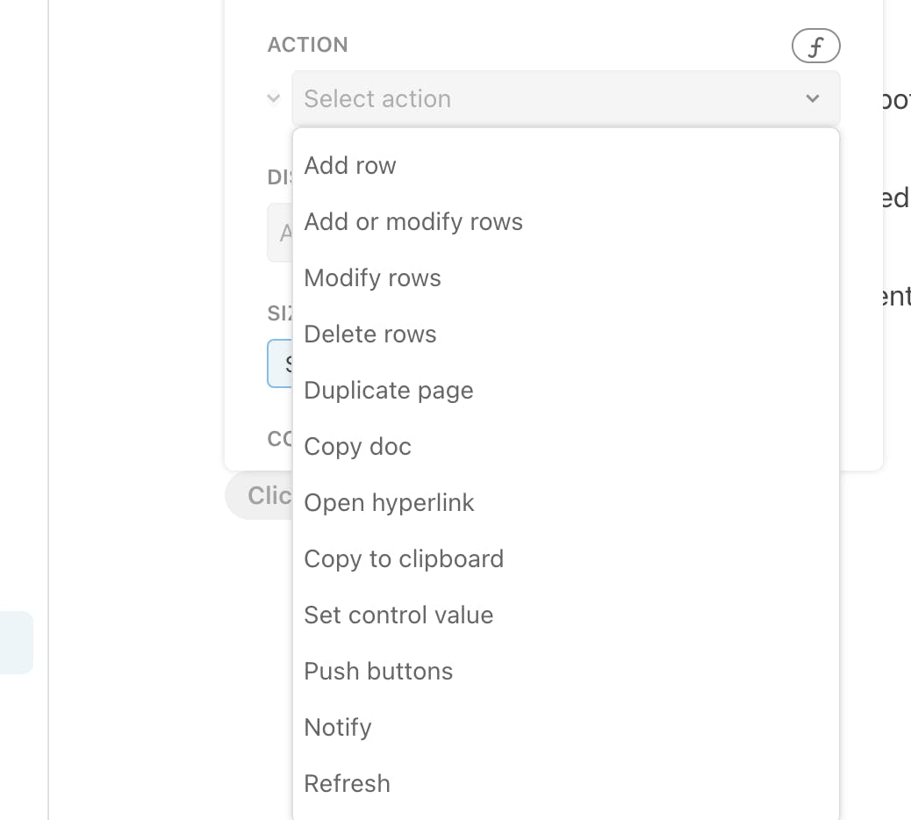Viewport: 911px width, 820px height.
Task: Click the formula (f) icon
Action: [815, 47]
